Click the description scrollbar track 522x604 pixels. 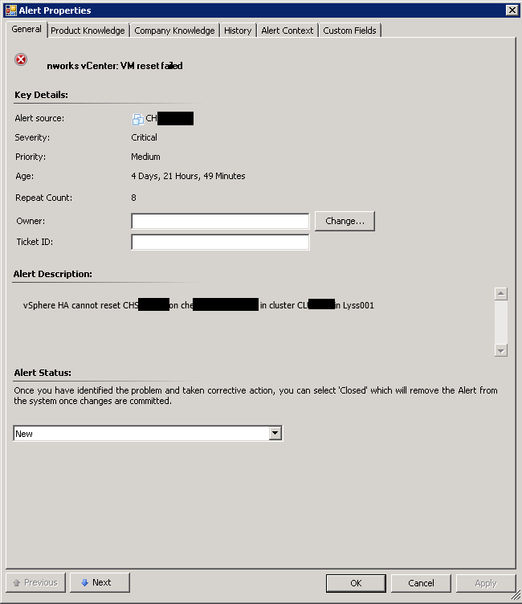501,322
